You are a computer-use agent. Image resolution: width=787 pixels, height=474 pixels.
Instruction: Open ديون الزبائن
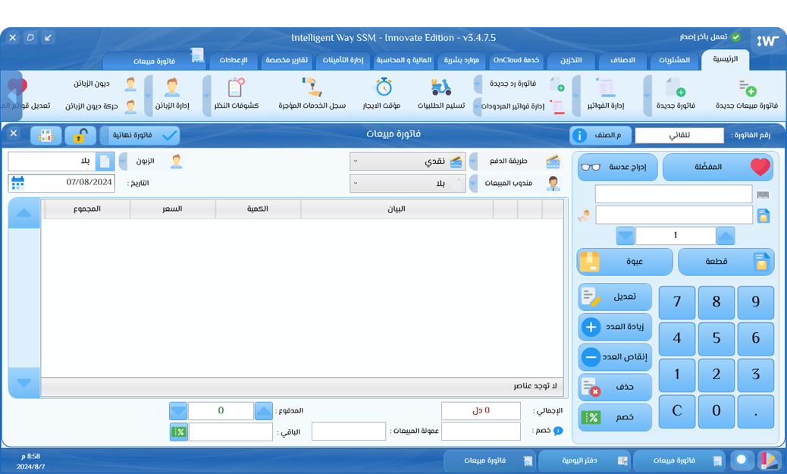(105, 84)
